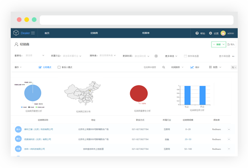Click the 帮助 help label in navbar
Screen dimensions: 248x168
203,33
